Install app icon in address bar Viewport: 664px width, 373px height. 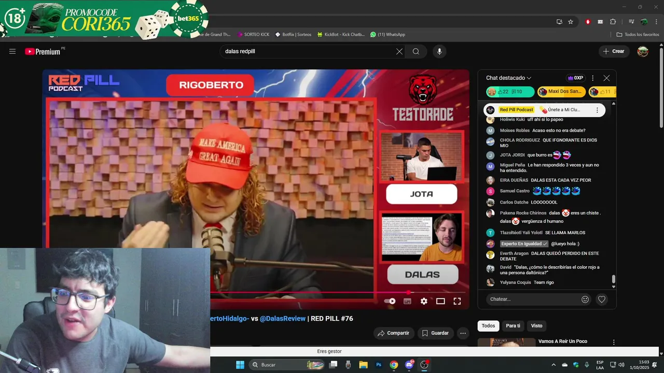(559, 22)
